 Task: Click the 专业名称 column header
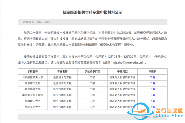[x=62, y=71]
